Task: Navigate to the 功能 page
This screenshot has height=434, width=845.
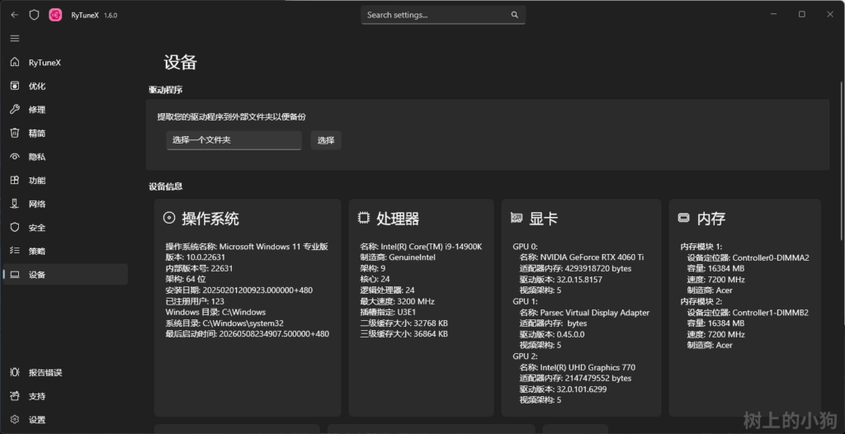Action: point(65,180)
